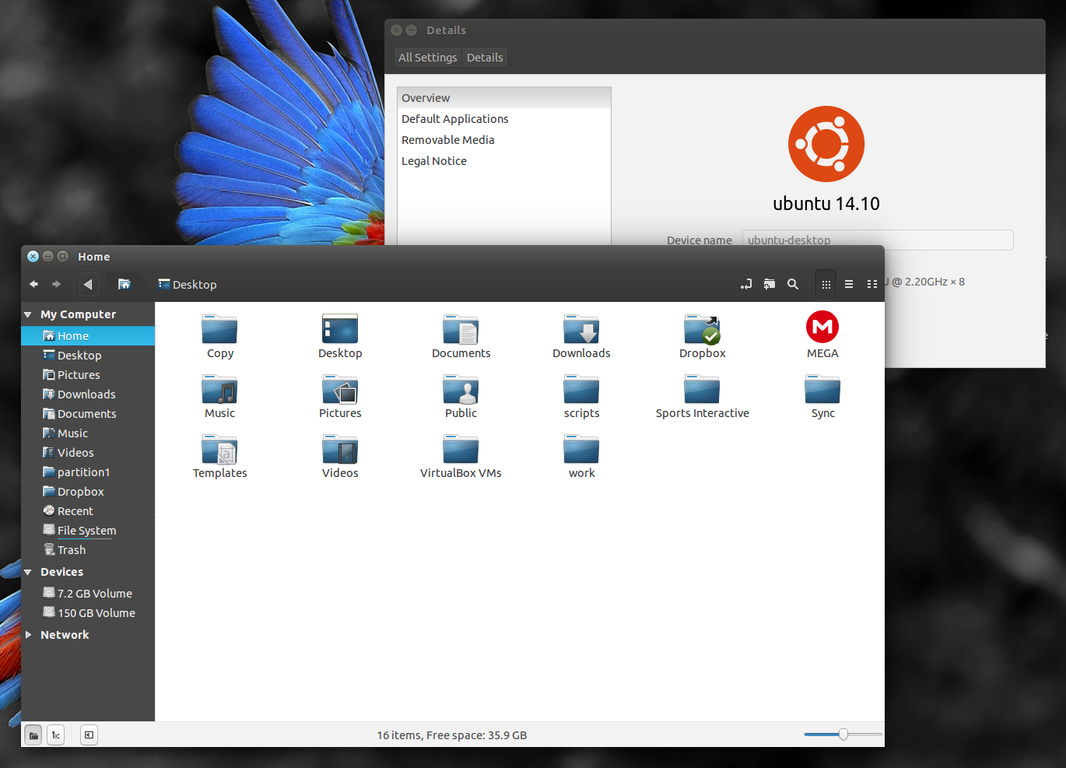Toggle the location entry icon in toolbar
This screenshot has height=768, width=1066.
tap(746, 284)
